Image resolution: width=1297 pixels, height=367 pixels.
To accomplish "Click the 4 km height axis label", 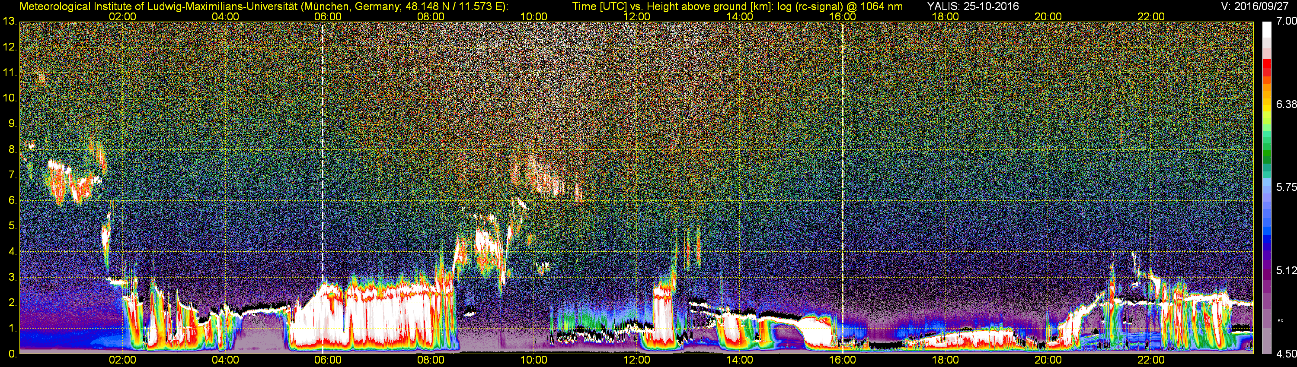I will point(13,251).
